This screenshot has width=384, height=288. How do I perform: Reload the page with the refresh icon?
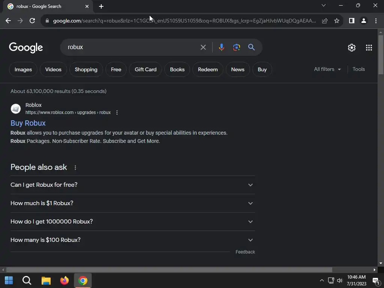coord(32,21)
